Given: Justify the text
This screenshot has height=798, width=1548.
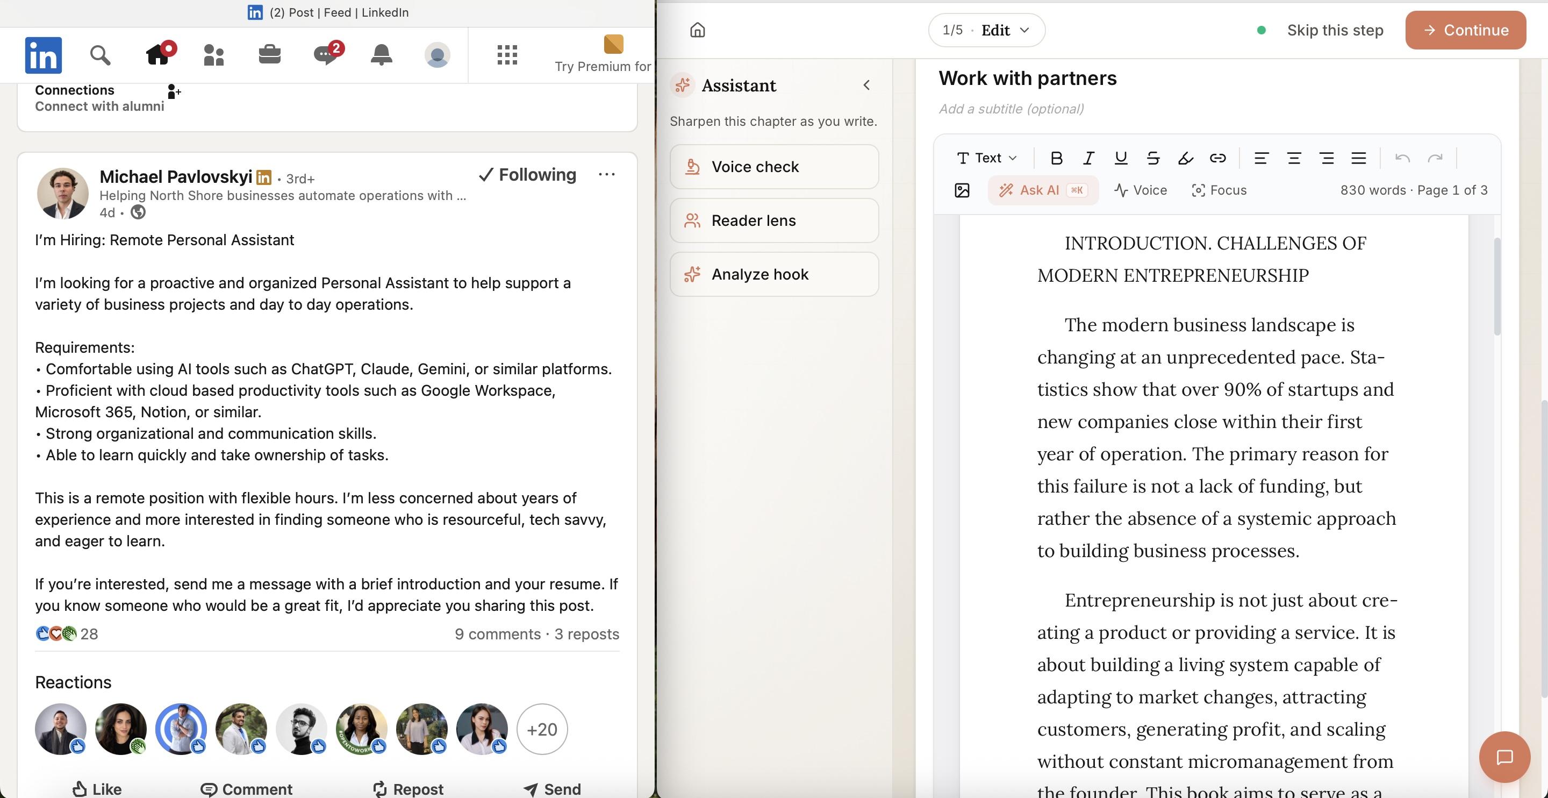Looking at the screenshot, I should point(1359,158).
